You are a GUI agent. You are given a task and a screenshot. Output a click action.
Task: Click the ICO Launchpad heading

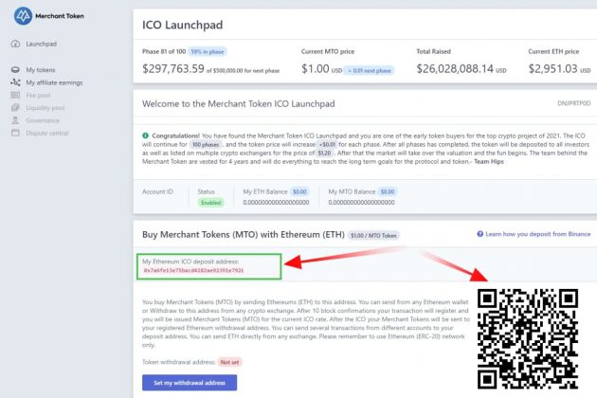pos(182,26)
